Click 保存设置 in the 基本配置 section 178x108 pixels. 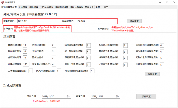(x=152, y=74)
